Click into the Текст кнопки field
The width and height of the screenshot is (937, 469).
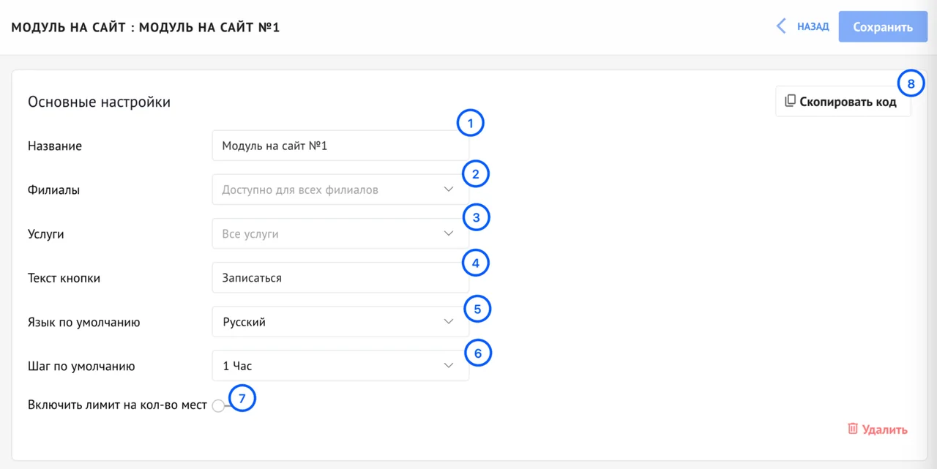(340, 278)
